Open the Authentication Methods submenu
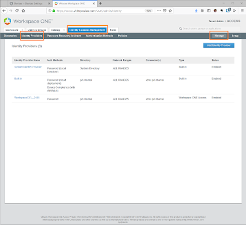246x225 pixels. [x=100, y=36]
